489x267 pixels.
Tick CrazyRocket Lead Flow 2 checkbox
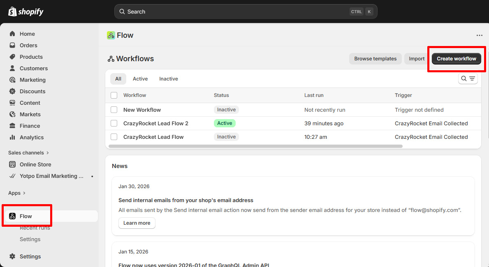pos(114,123)
